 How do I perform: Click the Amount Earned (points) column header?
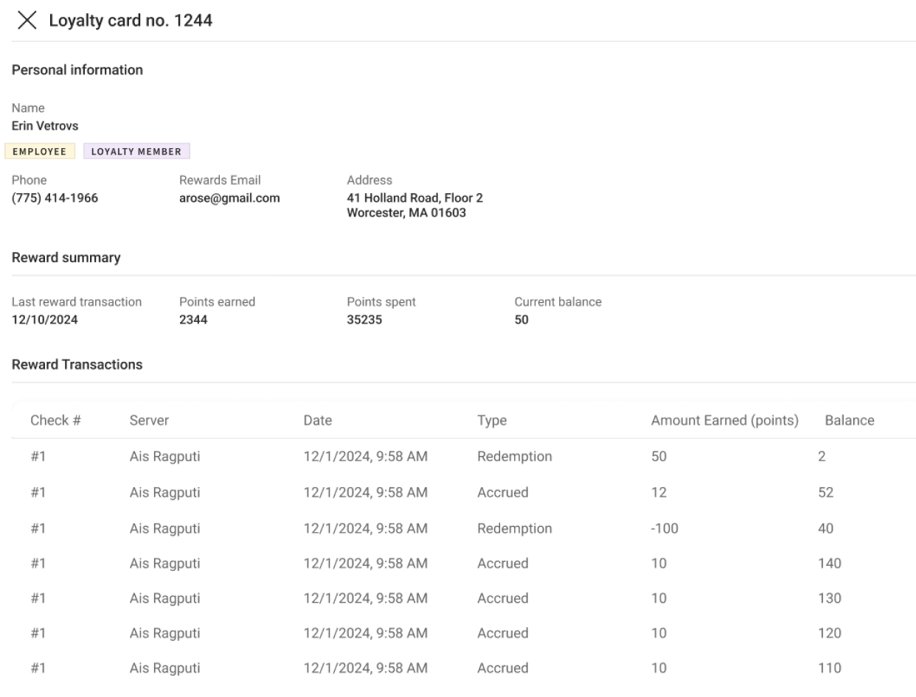(x=725, y=421)
